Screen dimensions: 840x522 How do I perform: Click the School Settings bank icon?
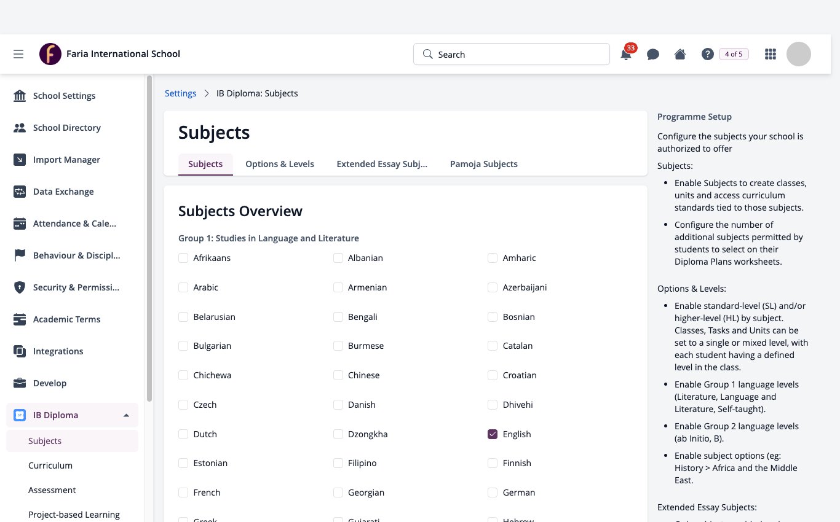click(x=20, y=96)
